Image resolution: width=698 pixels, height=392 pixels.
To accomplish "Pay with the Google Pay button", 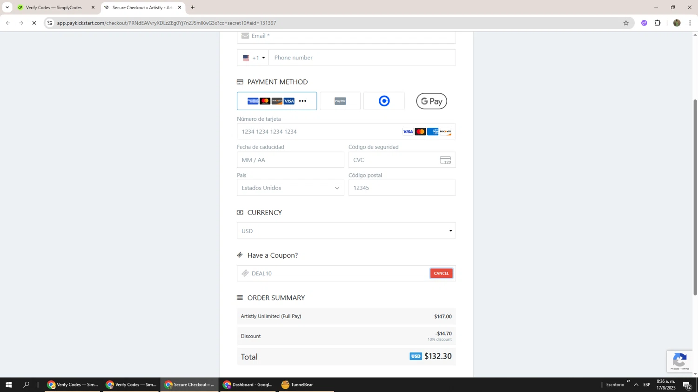I will point(431,101).
